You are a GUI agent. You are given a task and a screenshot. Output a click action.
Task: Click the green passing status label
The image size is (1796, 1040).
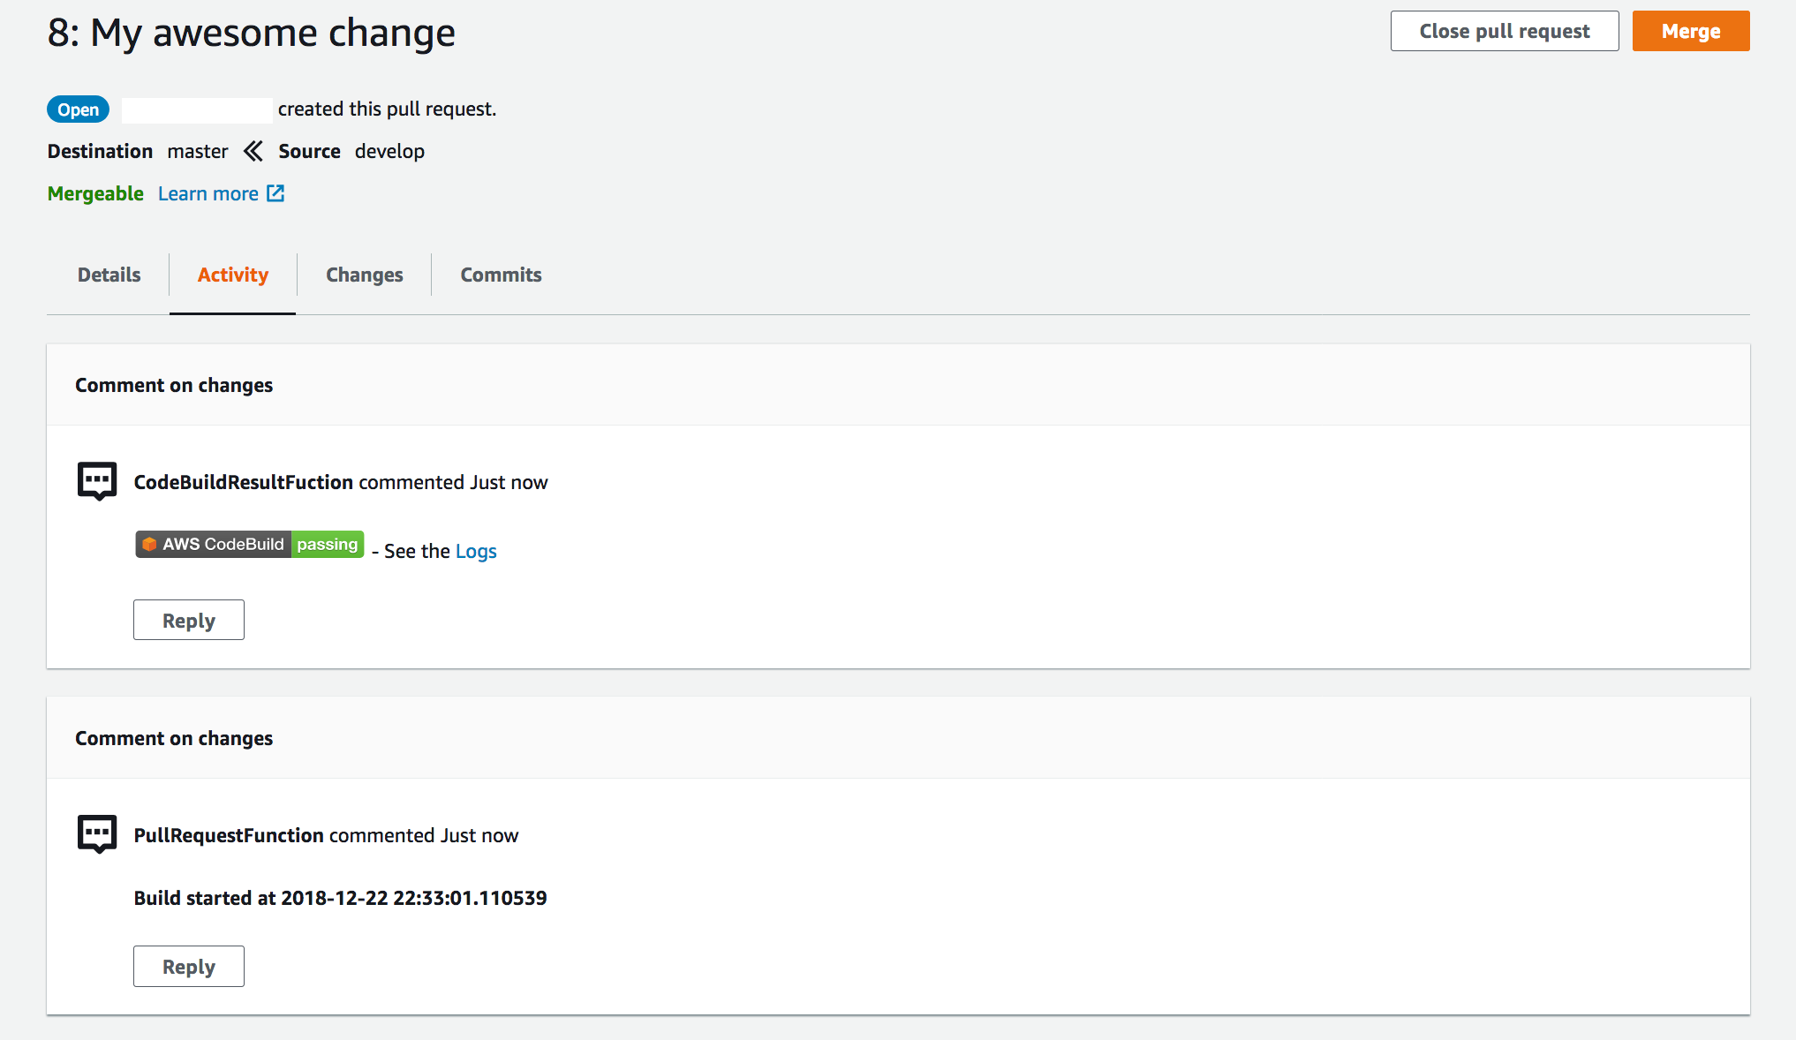[328, 544]
